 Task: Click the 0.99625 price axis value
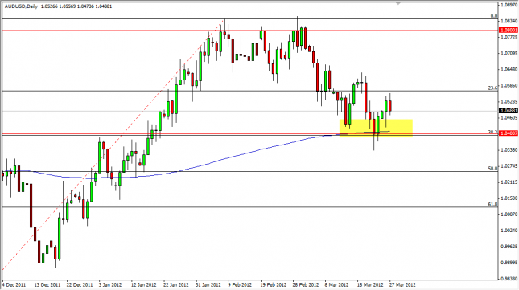509,247
